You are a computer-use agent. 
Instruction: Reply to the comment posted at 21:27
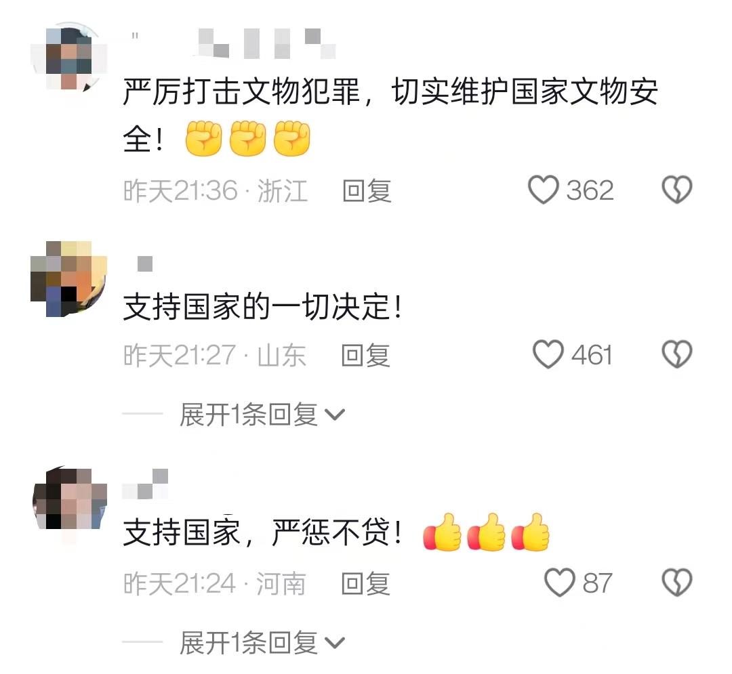click(x=365, y=356)
